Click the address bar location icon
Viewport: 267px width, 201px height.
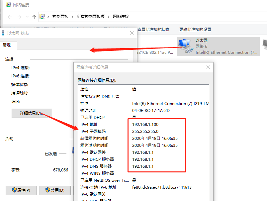tap(42, 16)
